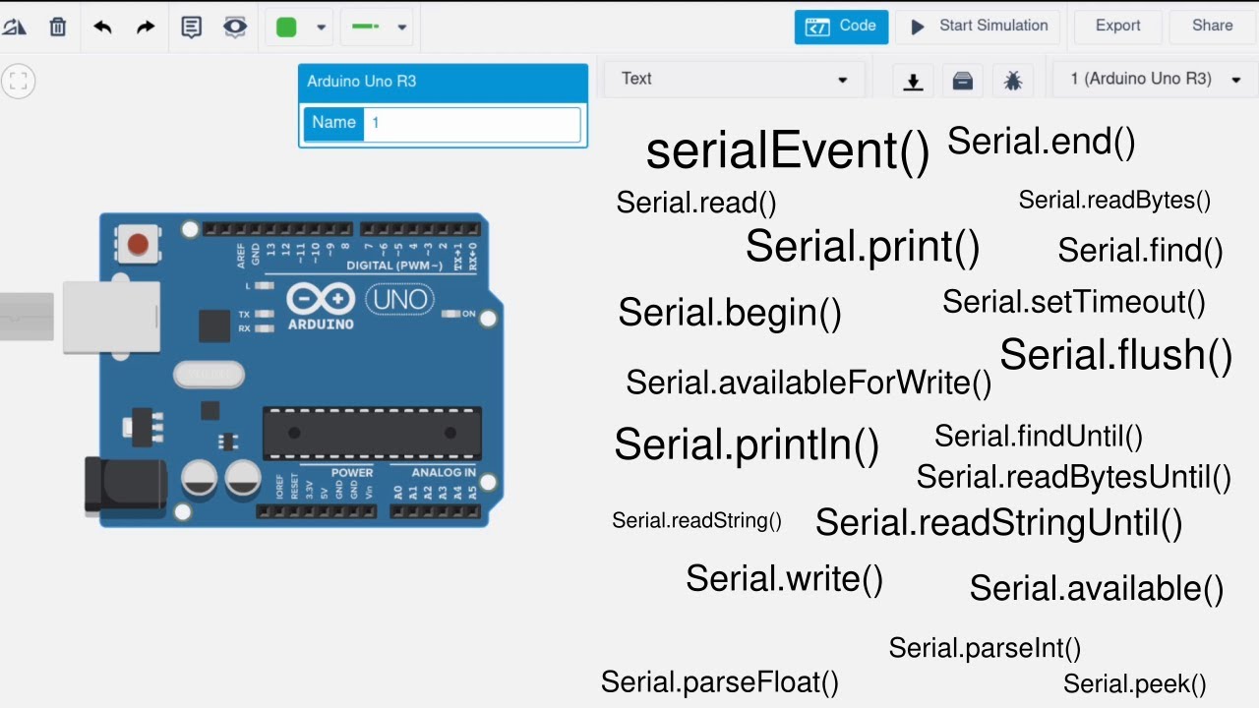Click the Serial.println() text
This screenshot has width=1259, height=708.
click(x=747, y=444)
